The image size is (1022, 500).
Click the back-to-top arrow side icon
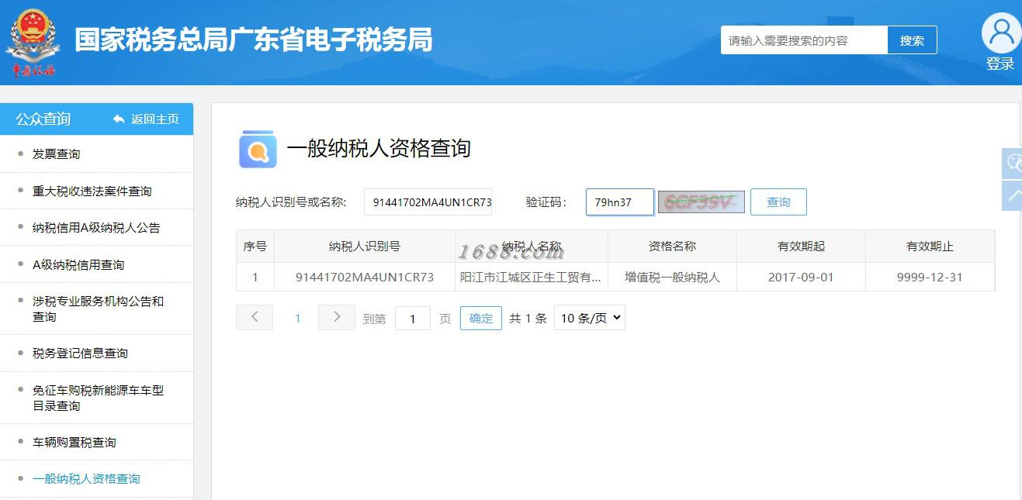(x=1012, y=196)
